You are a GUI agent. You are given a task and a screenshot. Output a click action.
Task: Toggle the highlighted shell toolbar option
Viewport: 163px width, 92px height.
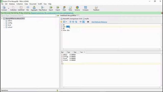click(84, 22)
